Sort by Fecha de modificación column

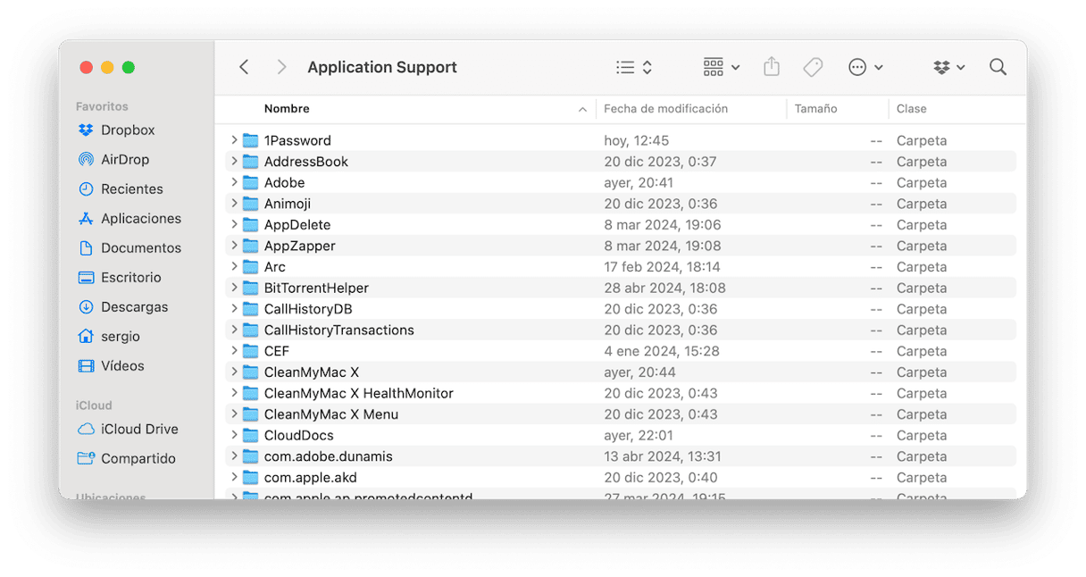click(665, 108)
